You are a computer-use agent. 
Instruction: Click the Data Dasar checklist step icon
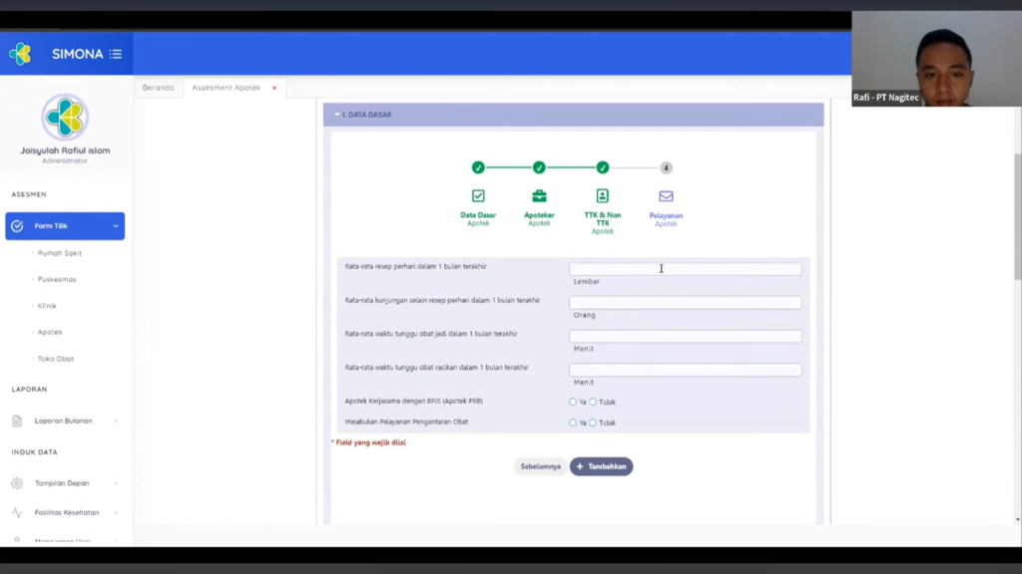pos(478,196)
